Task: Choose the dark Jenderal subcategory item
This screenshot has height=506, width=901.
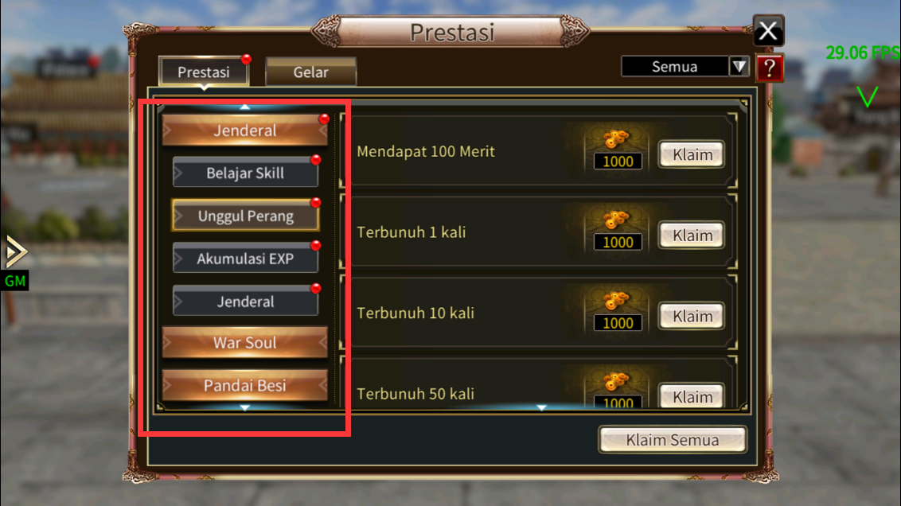Action: click(x=245, y=302)
